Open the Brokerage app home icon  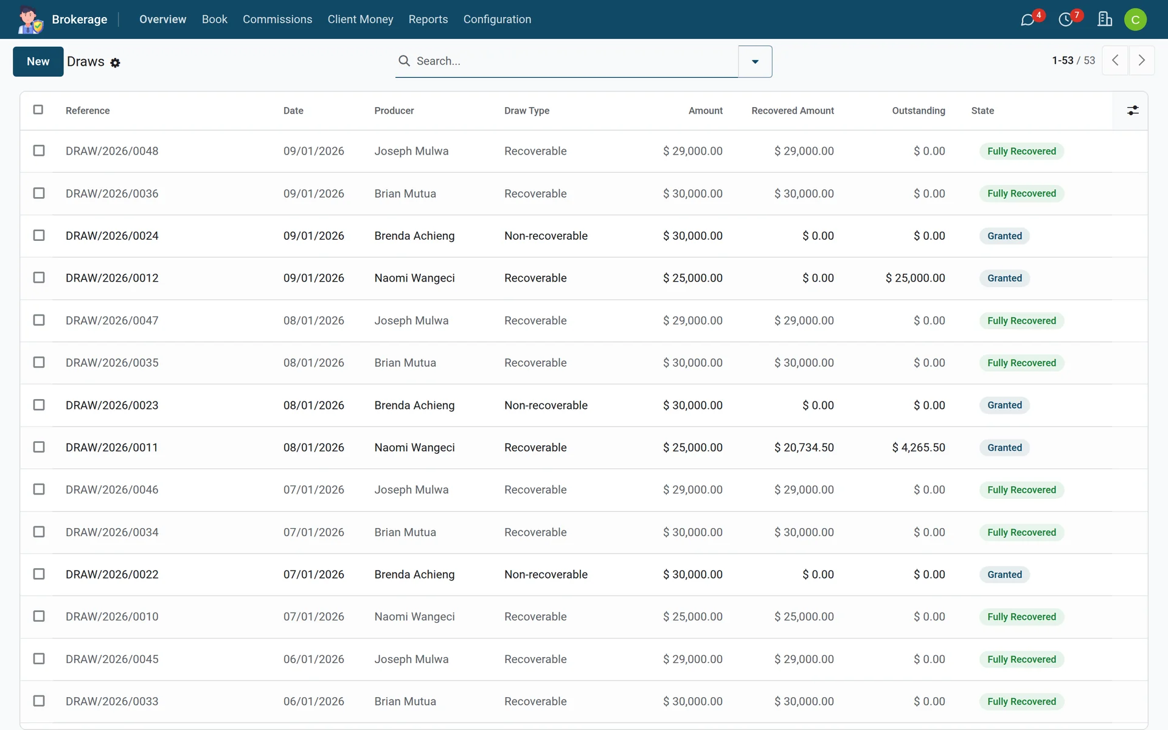pyautogui.click(x=29, y=19)
